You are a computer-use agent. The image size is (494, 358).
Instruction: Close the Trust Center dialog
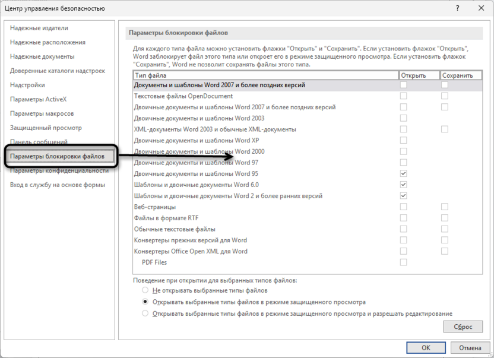(x=481, y=8)
